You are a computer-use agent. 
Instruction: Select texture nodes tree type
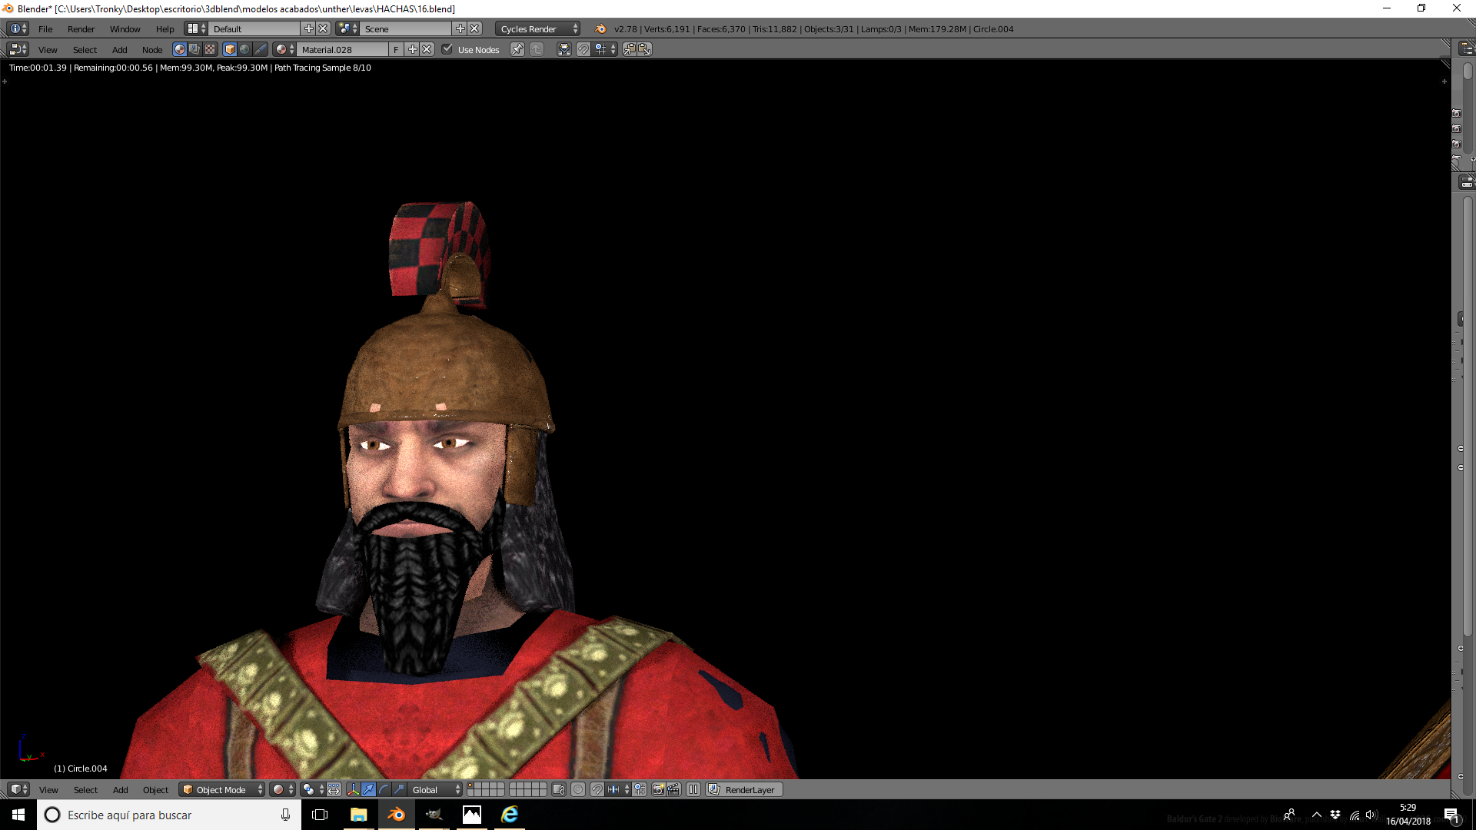pos(210,49)
